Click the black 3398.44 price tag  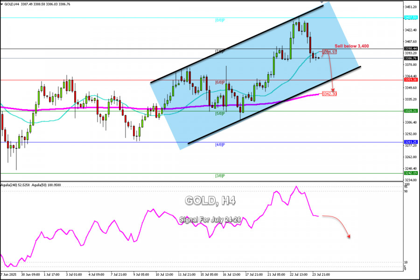click(411, 49)
